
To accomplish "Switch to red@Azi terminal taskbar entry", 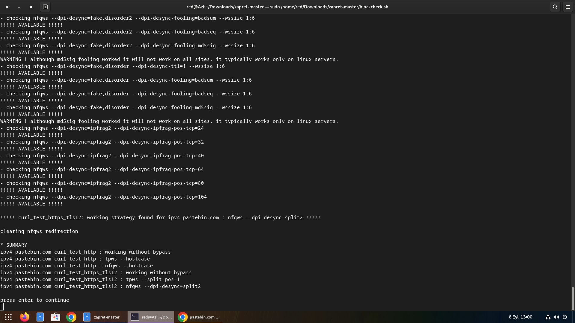I will tap(151, 317).
